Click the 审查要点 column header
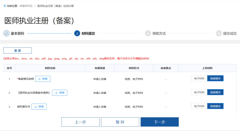240x131 pixels. tap(166, 68)
